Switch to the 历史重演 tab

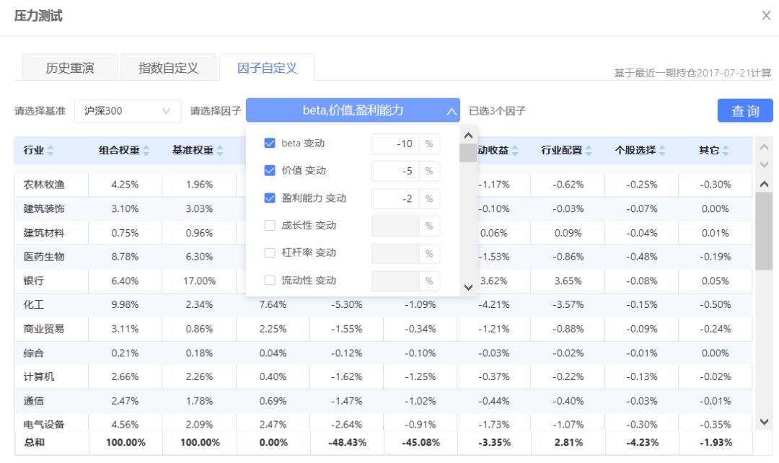click(x=70, y=69)
